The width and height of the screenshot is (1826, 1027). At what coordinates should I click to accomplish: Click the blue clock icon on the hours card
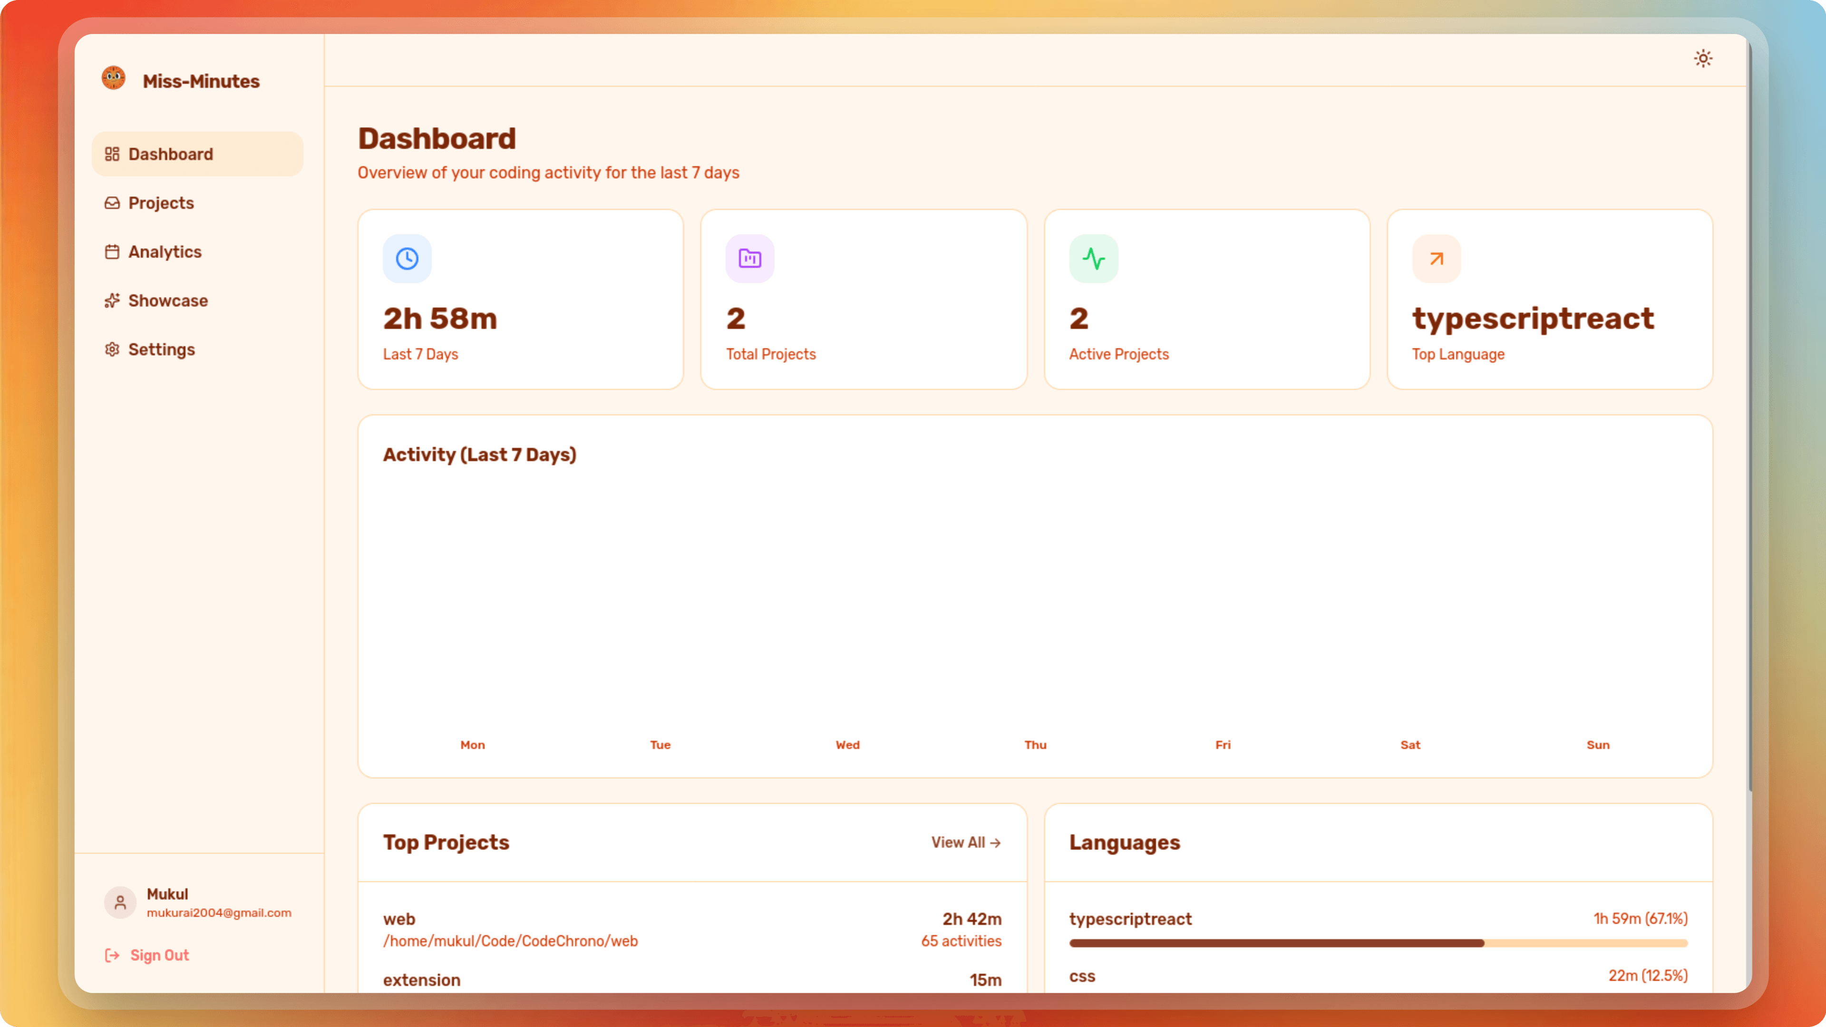(406, 258)
